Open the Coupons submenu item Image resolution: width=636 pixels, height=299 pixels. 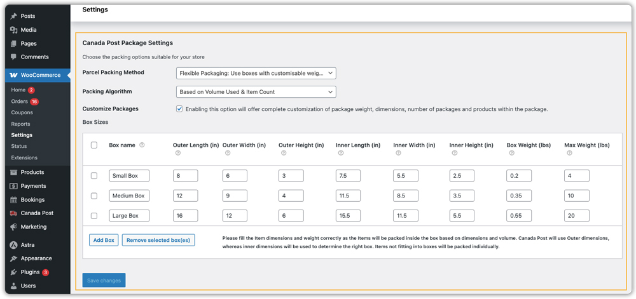pyautogui.click(x=22, y=112)
